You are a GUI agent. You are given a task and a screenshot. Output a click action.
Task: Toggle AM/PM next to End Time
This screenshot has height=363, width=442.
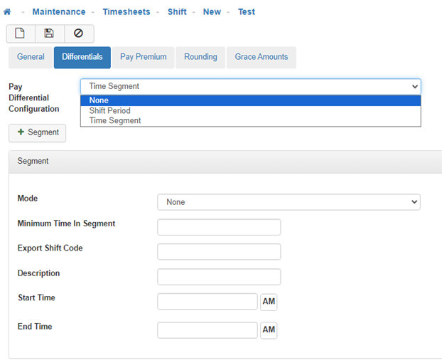[x=269, y=330]
